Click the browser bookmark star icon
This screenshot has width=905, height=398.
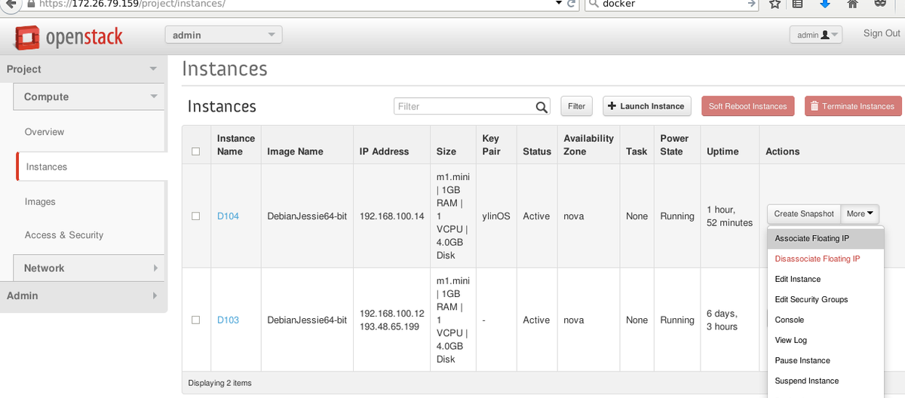click(775, 4)
